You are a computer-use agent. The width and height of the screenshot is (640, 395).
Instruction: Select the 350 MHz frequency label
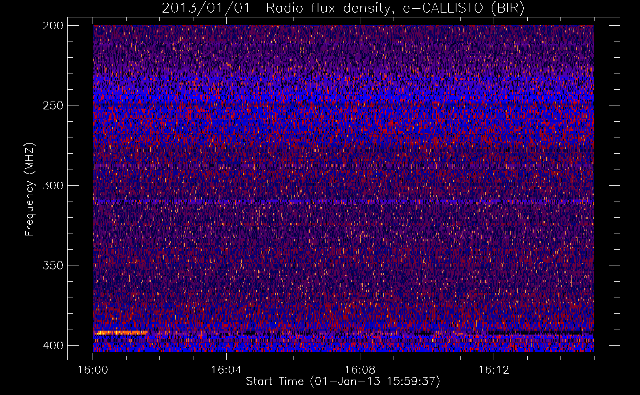point(53,265)
